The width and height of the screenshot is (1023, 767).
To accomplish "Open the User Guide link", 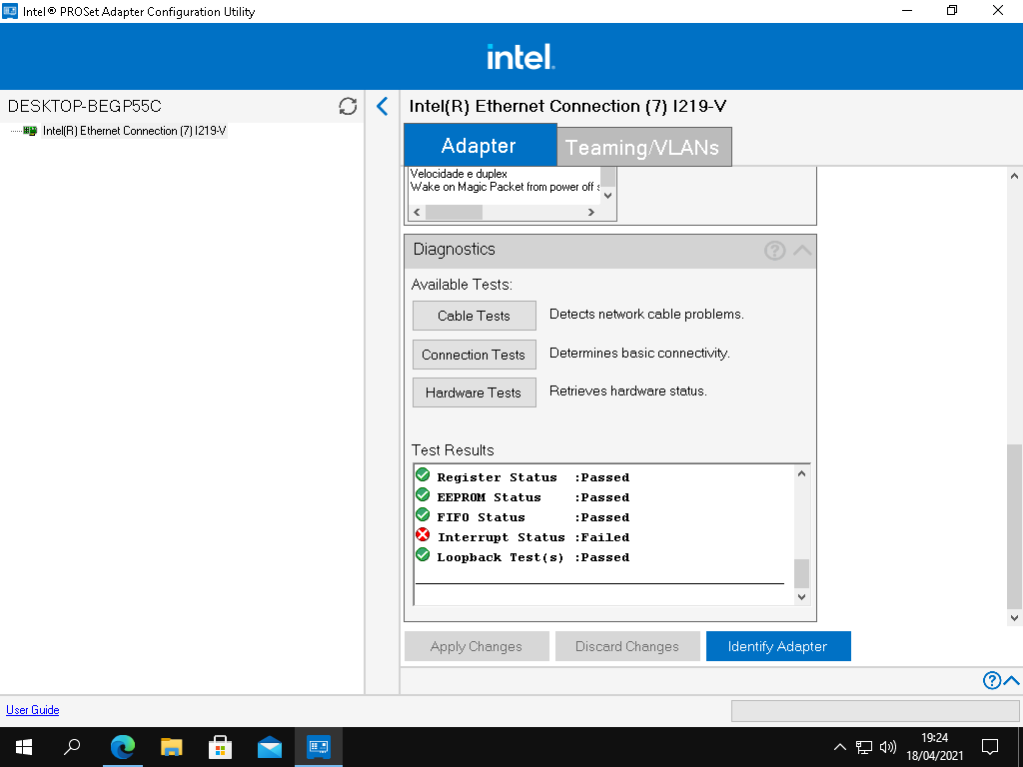I will [33, 710].
